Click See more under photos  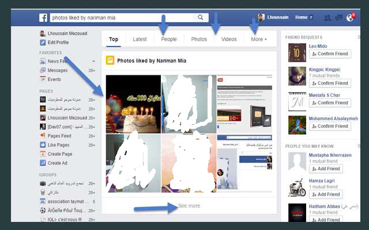(189, 206)
